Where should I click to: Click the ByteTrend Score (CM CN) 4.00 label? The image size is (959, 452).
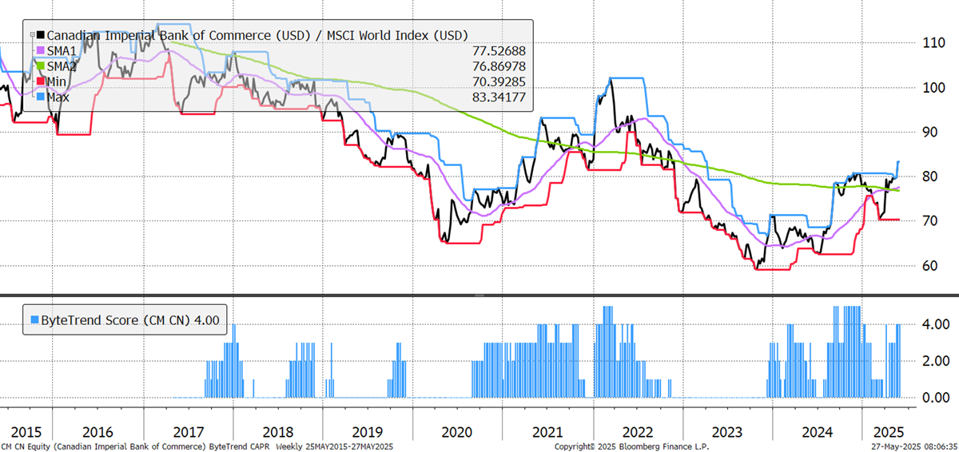130,320
